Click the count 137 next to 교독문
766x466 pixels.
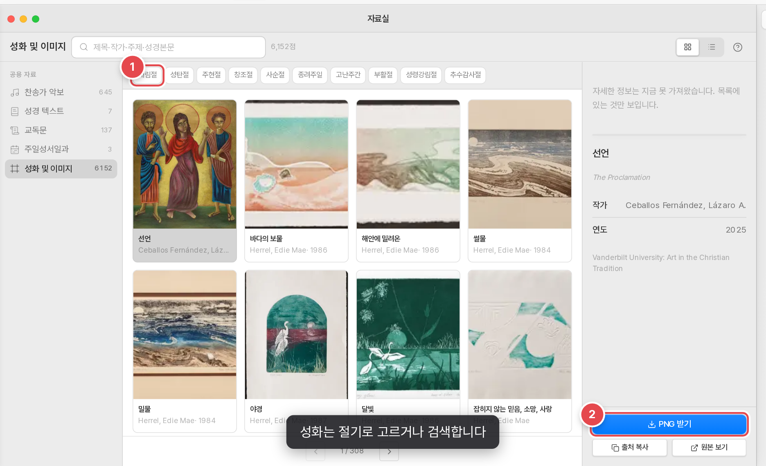(x=106, y=130)
